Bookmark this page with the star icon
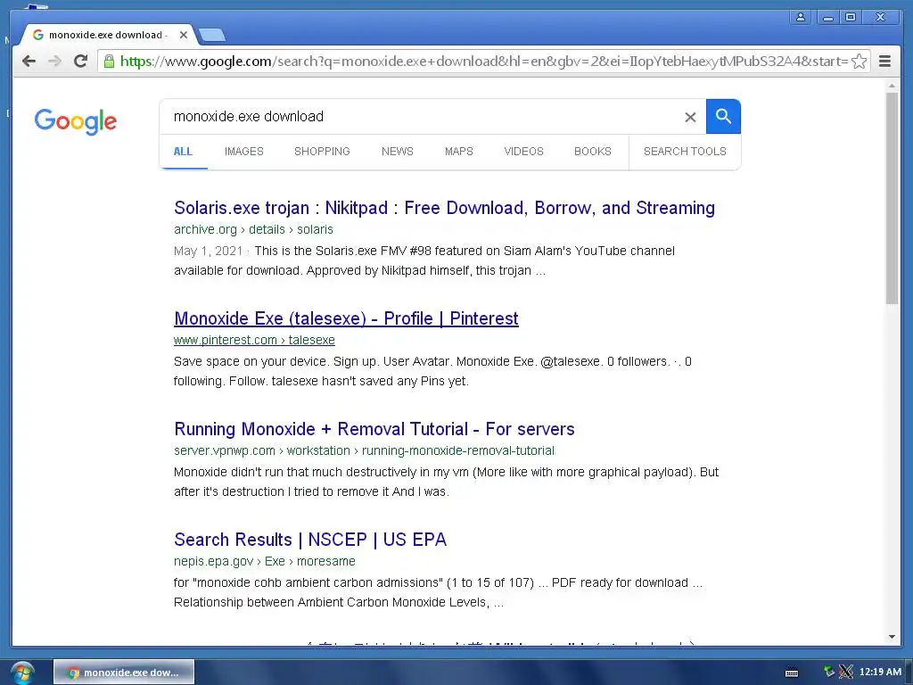 (859, 62)
